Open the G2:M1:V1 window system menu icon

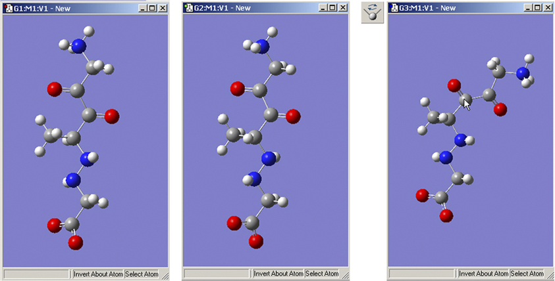pyautogui.click(x=189, y=8)
